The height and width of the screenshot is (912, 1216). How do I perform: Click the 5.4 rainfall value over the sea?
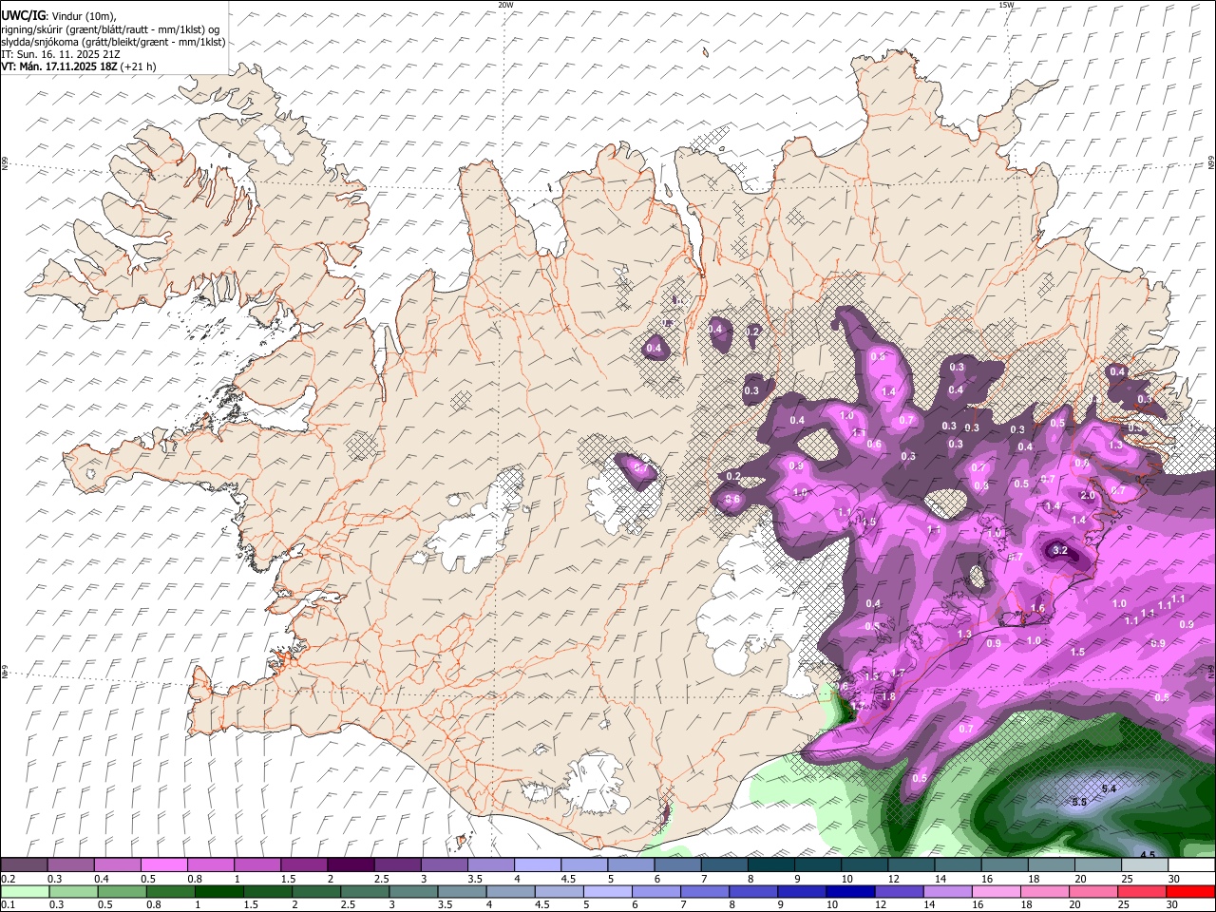tap(1109, 789)
